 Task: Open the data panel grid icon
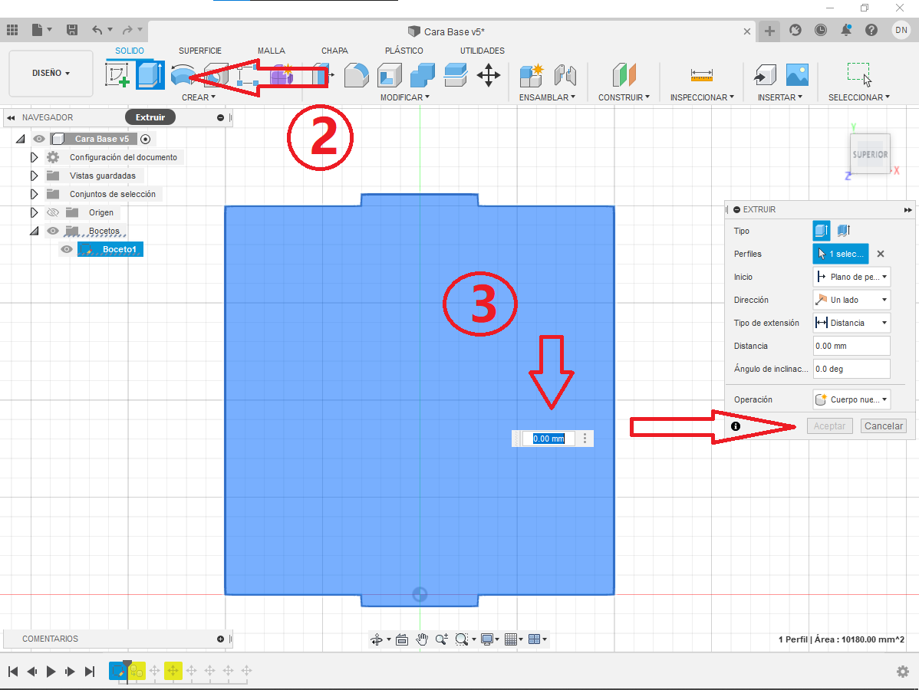12,30
